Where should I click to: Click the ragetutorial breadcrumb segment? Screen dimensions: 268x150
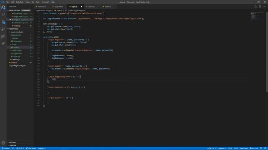click(41, 10)
